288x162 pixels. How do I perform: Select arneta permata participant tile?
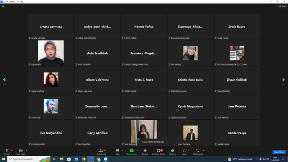pos(51,27)
